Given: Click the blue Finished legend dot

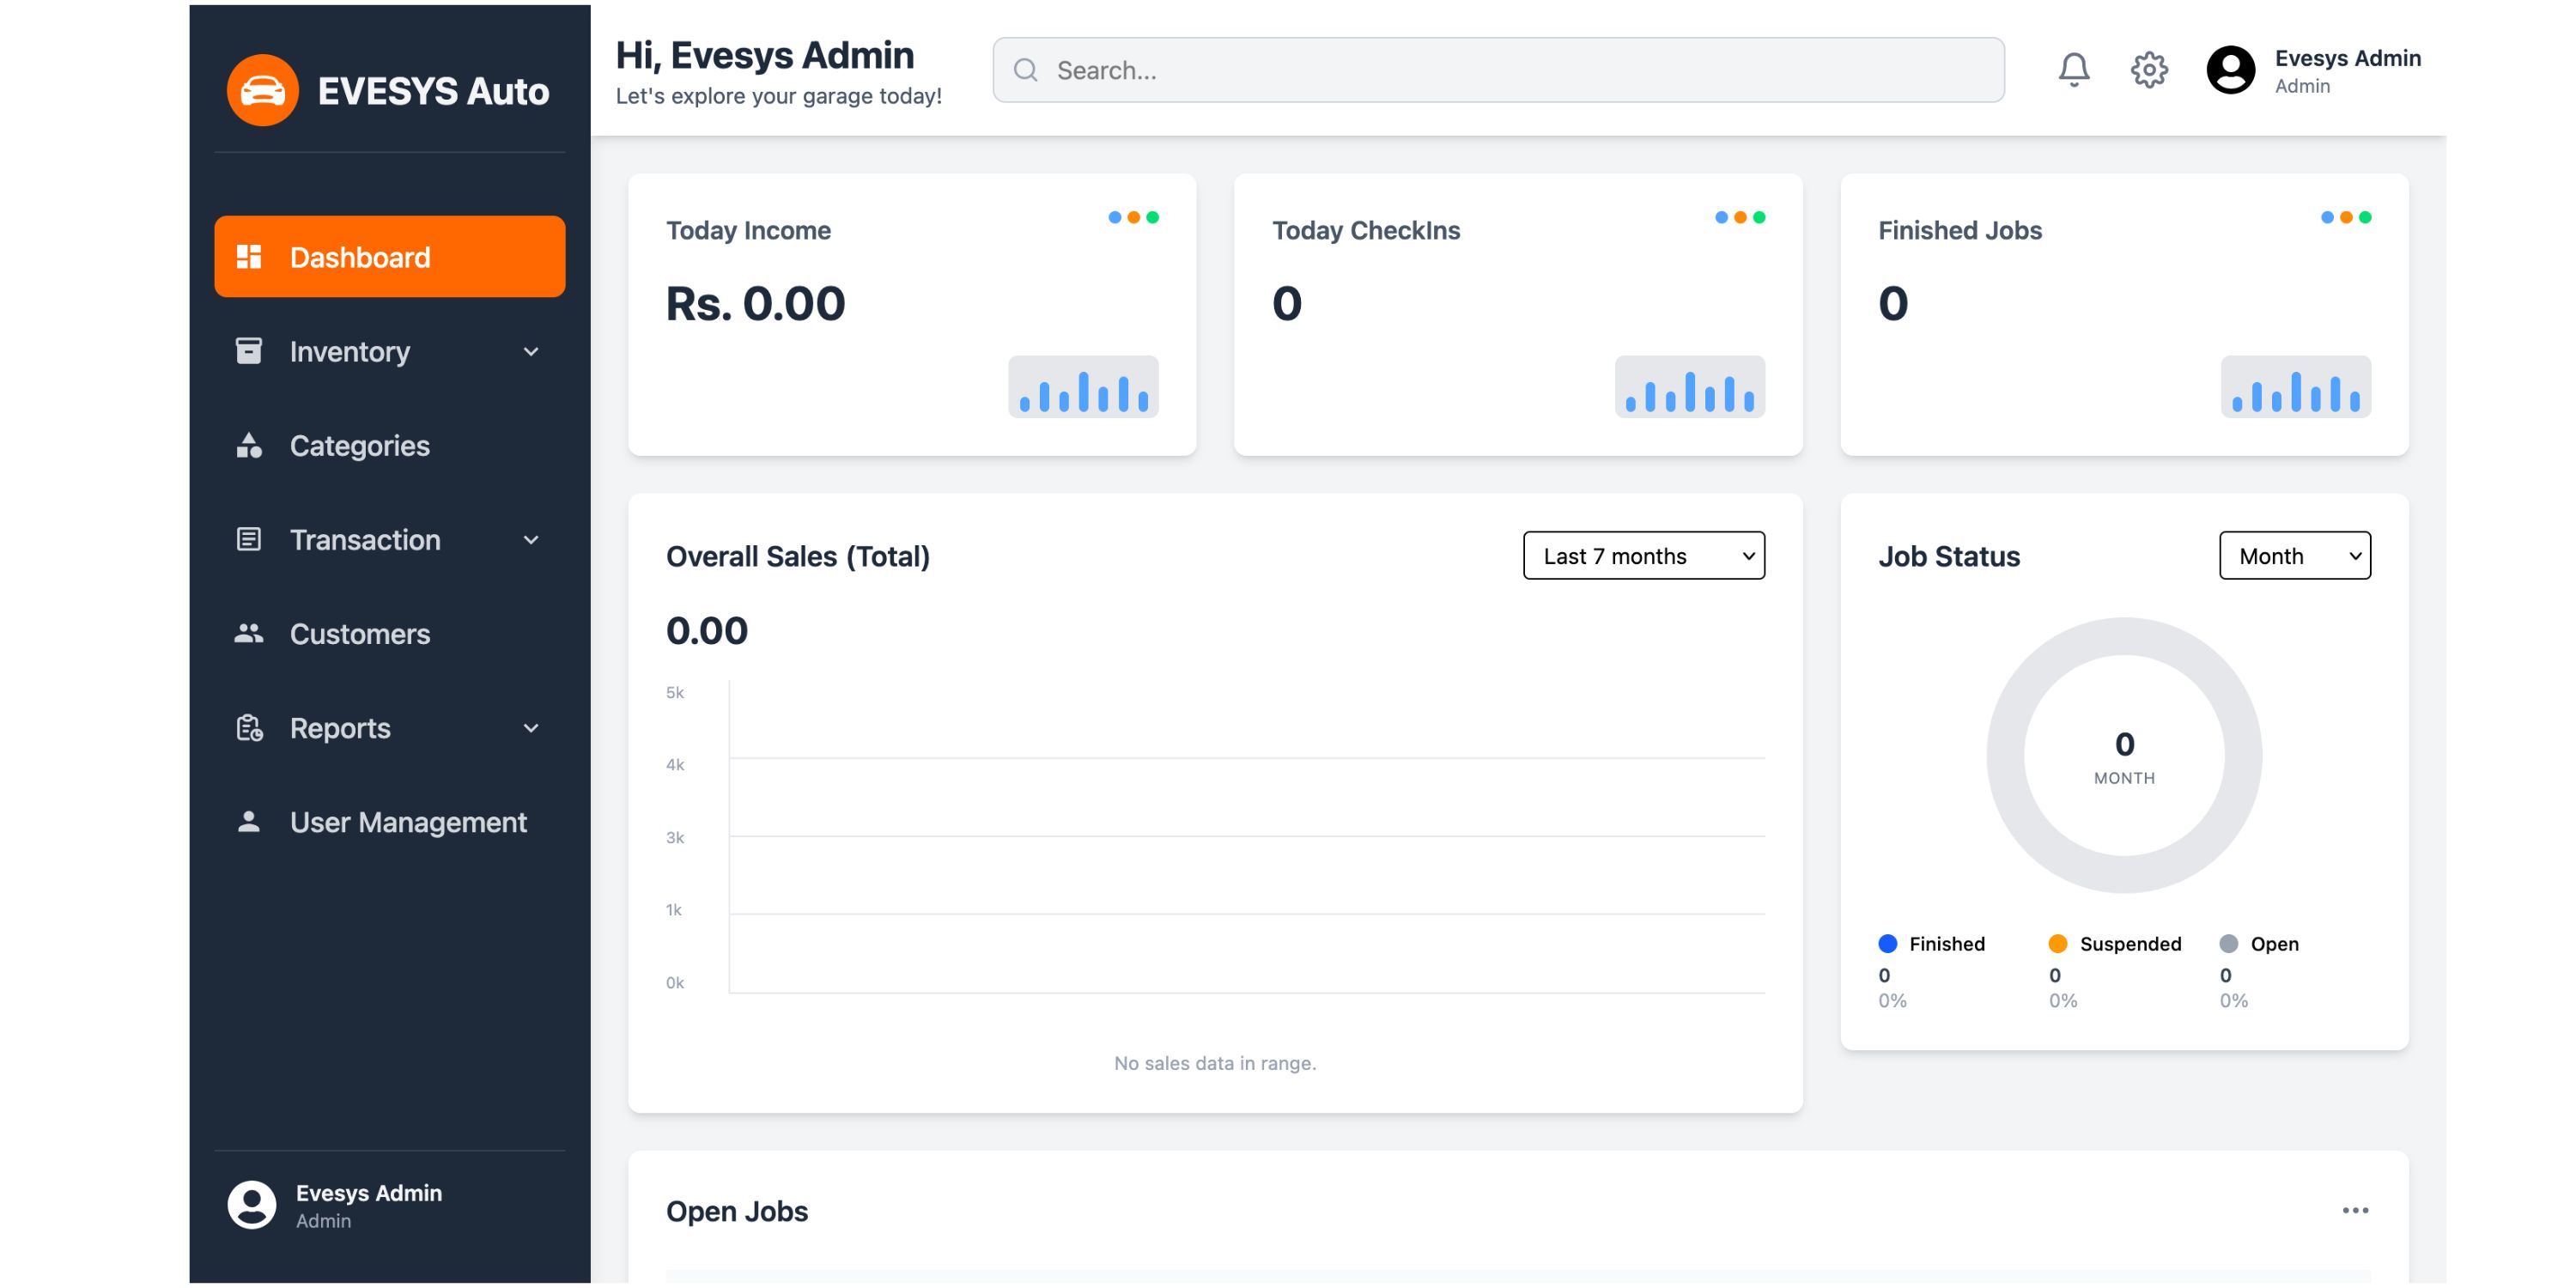Looking at the screenshot, I should click(x=1887, y=944).
